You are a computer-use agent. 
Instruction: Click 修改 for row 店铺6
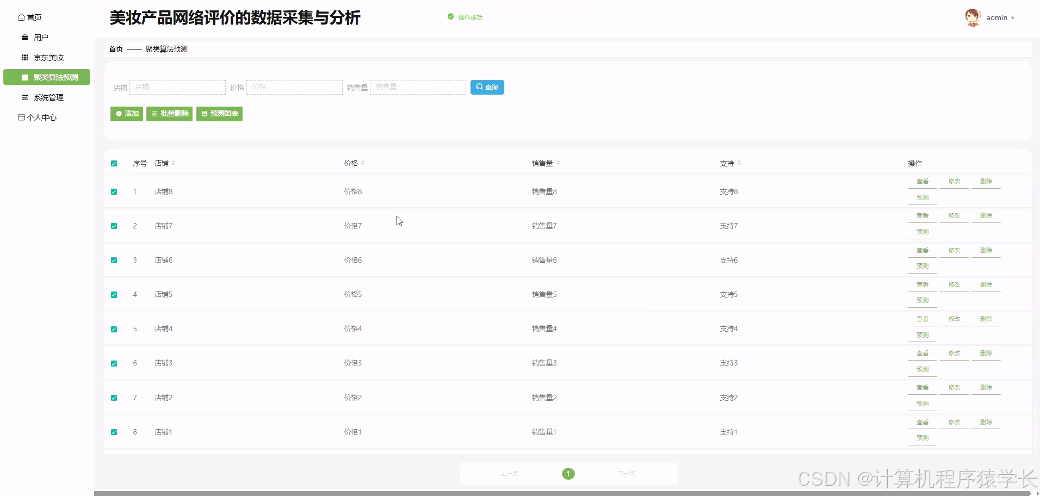click(x=955, y=251)
